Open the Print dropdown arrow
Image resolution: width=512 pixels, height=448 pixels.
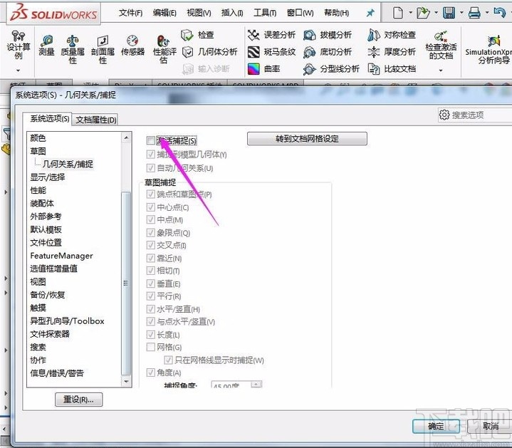point(487,13)
